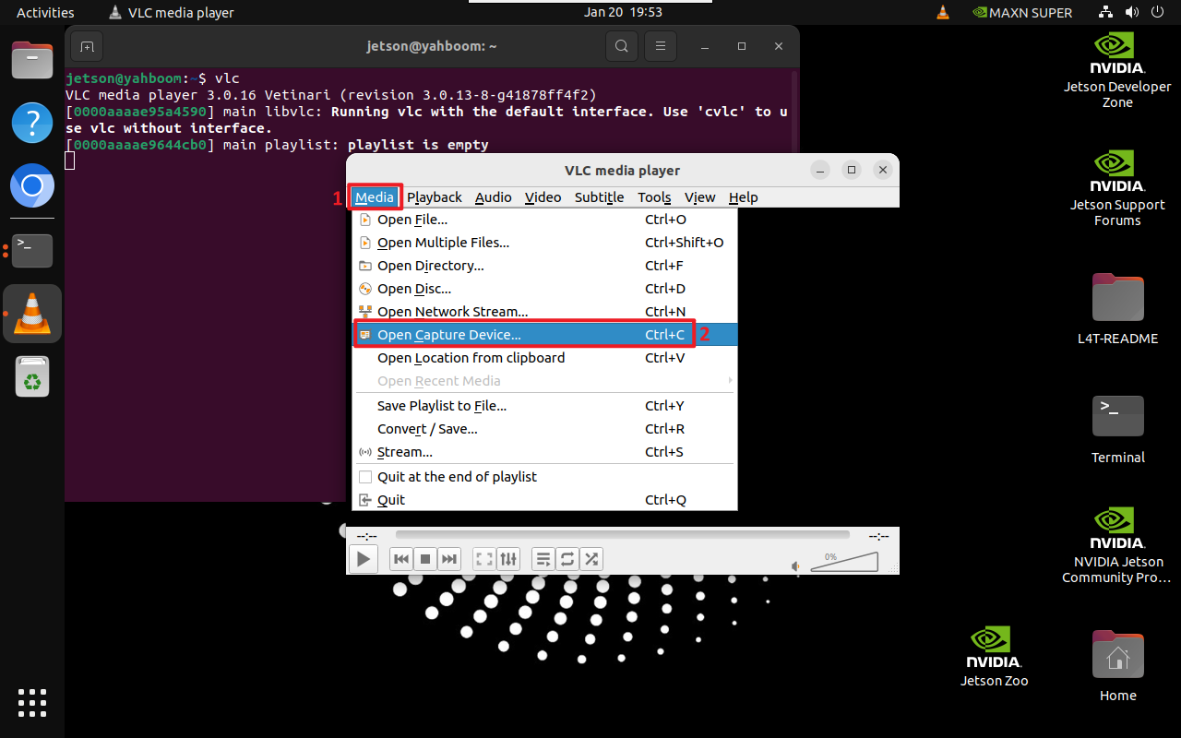Choose Quit from the Media menu
This screenshot has height=738, width=1181.
(x=544, y=500)
